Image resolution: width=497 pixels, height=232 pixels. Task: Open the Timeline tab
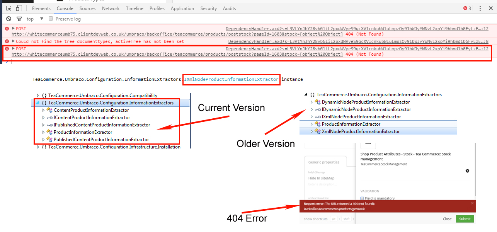(x=134, y=9)
